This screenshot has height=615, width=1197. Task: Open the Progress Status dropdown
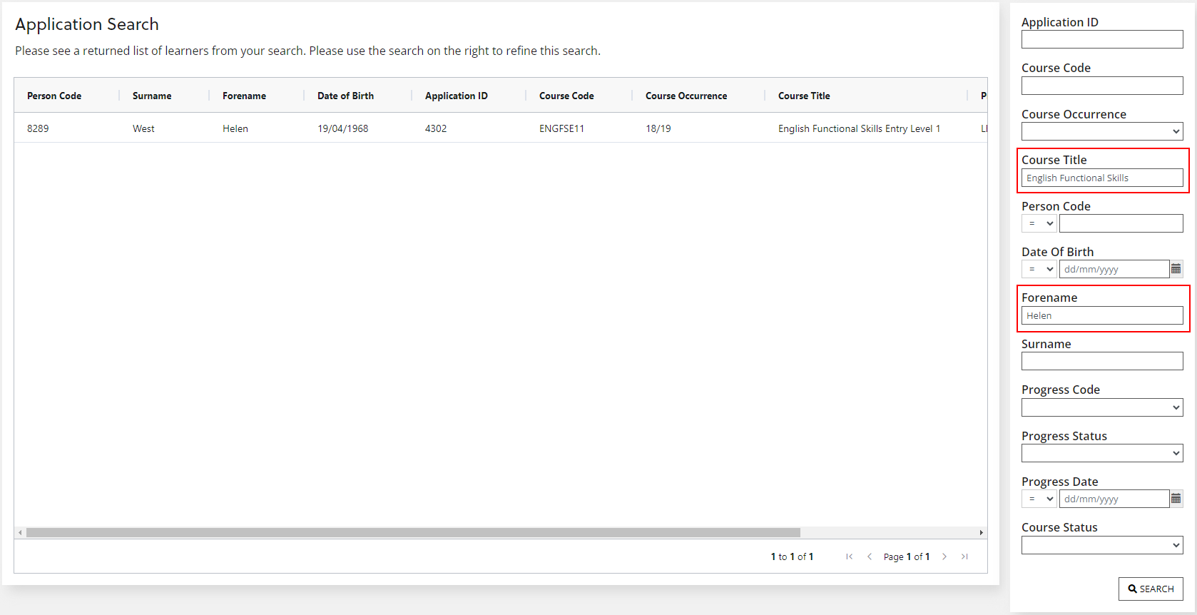[1102, 453]
